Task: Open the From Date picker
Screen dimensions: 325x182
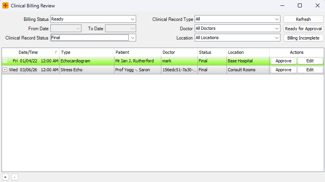Action: tap(66, 28)
